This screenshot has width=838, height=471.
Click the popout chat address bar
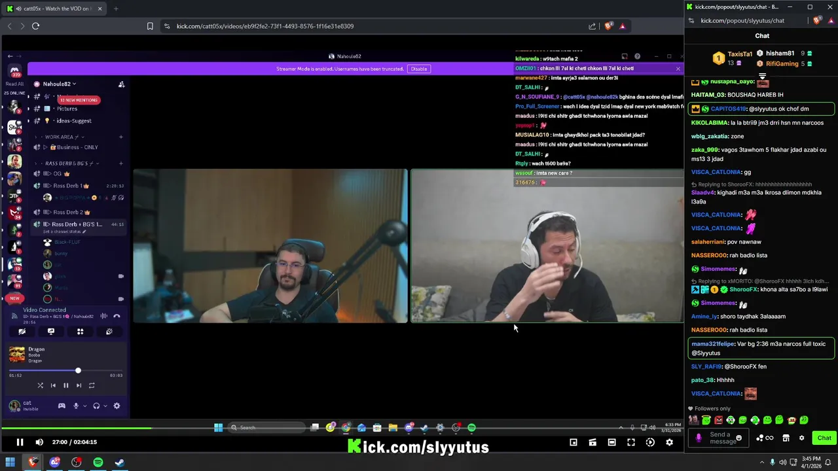pos(742,20)
